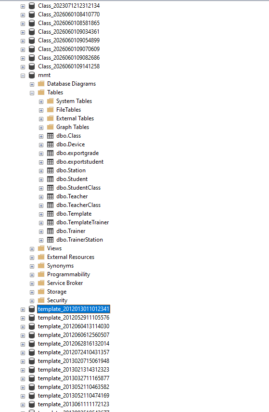This screenshot has height=412, width=269.
Task: Select database template_2012062816132014
Action: (74, 344)
